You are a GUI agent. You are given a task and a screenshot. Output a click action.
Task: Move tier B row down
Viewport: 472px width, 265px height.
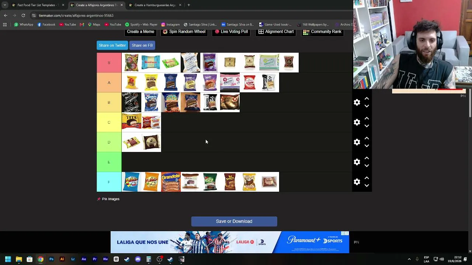367,106
